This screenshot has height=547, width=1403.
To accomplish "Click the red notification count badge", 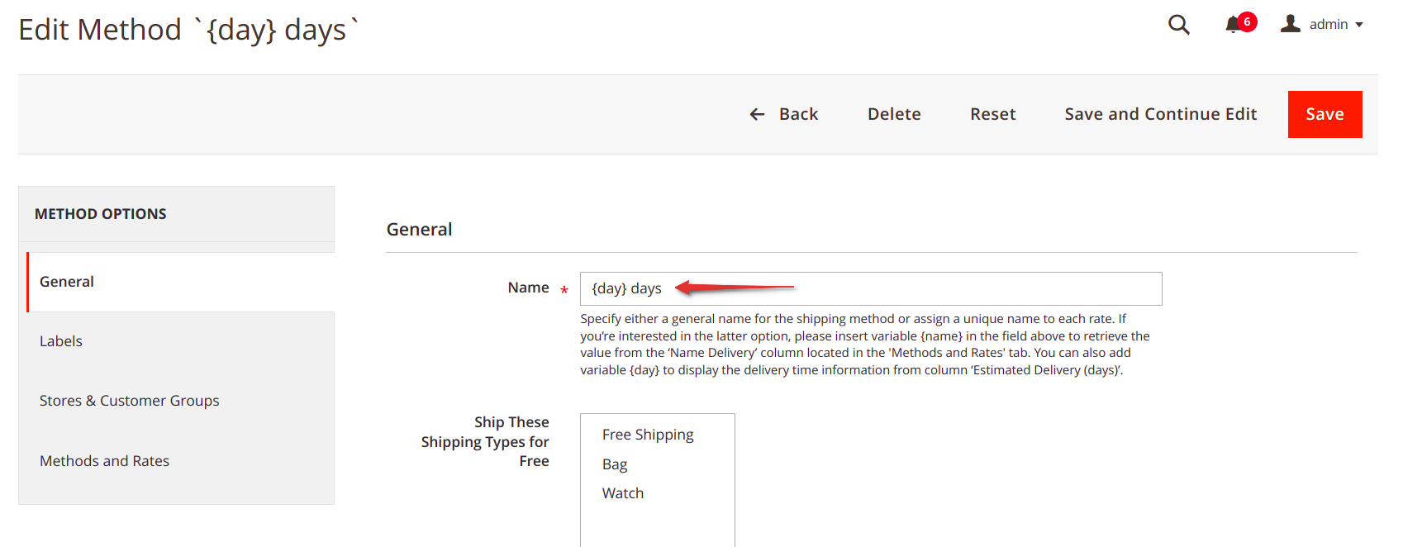I will (1247, 21).
